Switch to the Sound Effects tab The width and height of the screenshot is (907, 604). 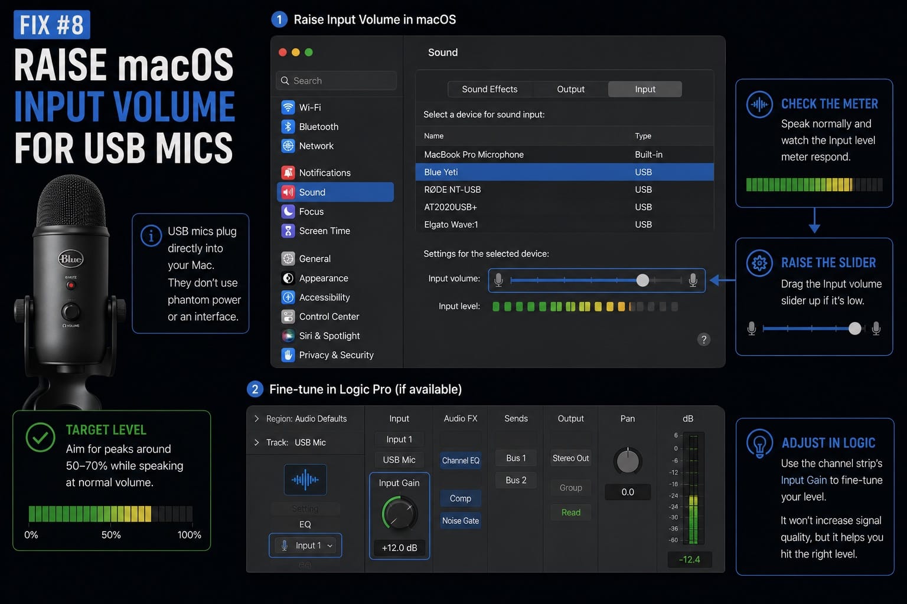(x=490, y=89)
